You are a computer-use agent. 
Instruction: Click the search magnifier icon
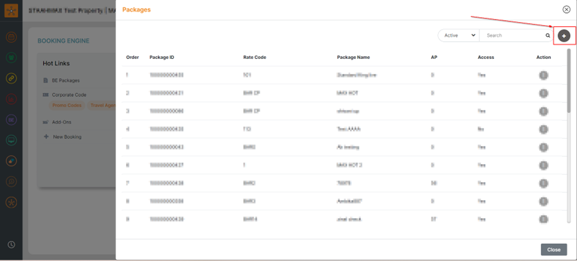coord(548,36)
